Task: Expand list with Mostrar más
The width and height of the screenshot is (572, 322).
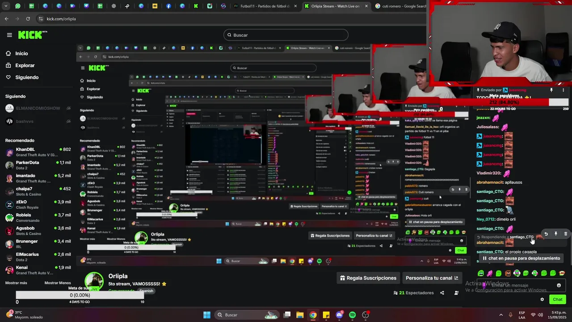Action: coord(16,283)
